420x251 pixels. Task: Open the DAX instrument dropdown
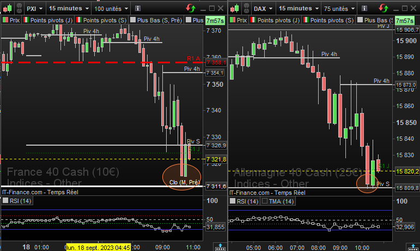click(263, 9)
